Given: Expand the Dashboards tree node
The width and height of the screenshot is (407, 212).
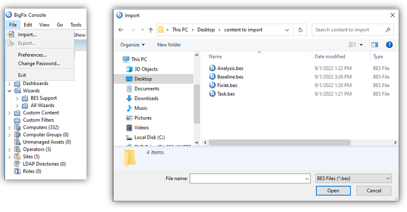Looking at the screenshot, I should click(x=9, y=84).
